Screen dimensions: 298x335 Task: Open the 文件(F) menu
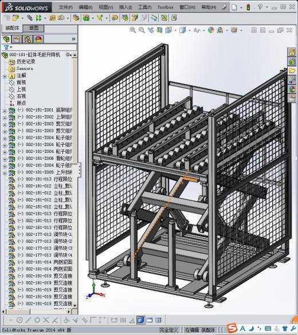tap(66, 7)
